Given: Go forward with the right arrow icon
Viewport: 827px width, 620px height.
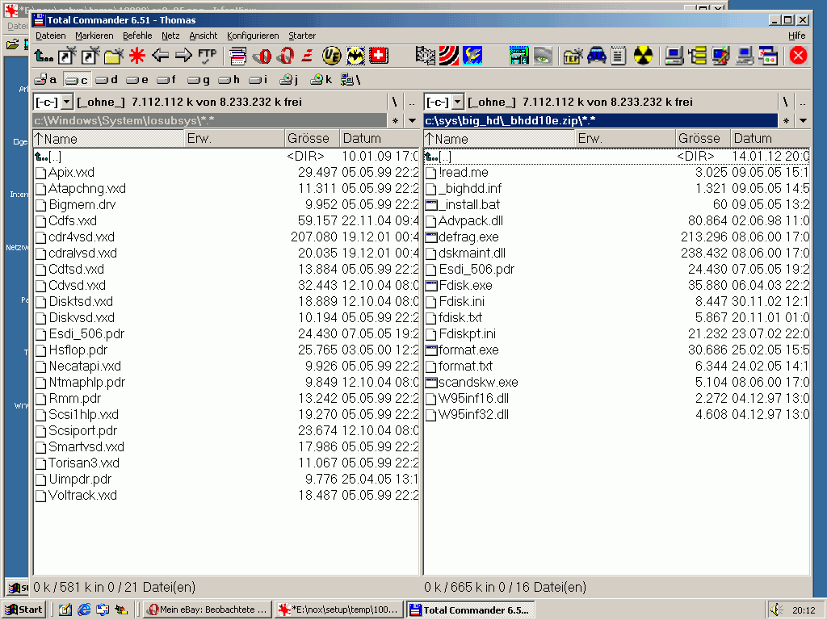Looking at the screenshot, I should (x=183, y=56).
